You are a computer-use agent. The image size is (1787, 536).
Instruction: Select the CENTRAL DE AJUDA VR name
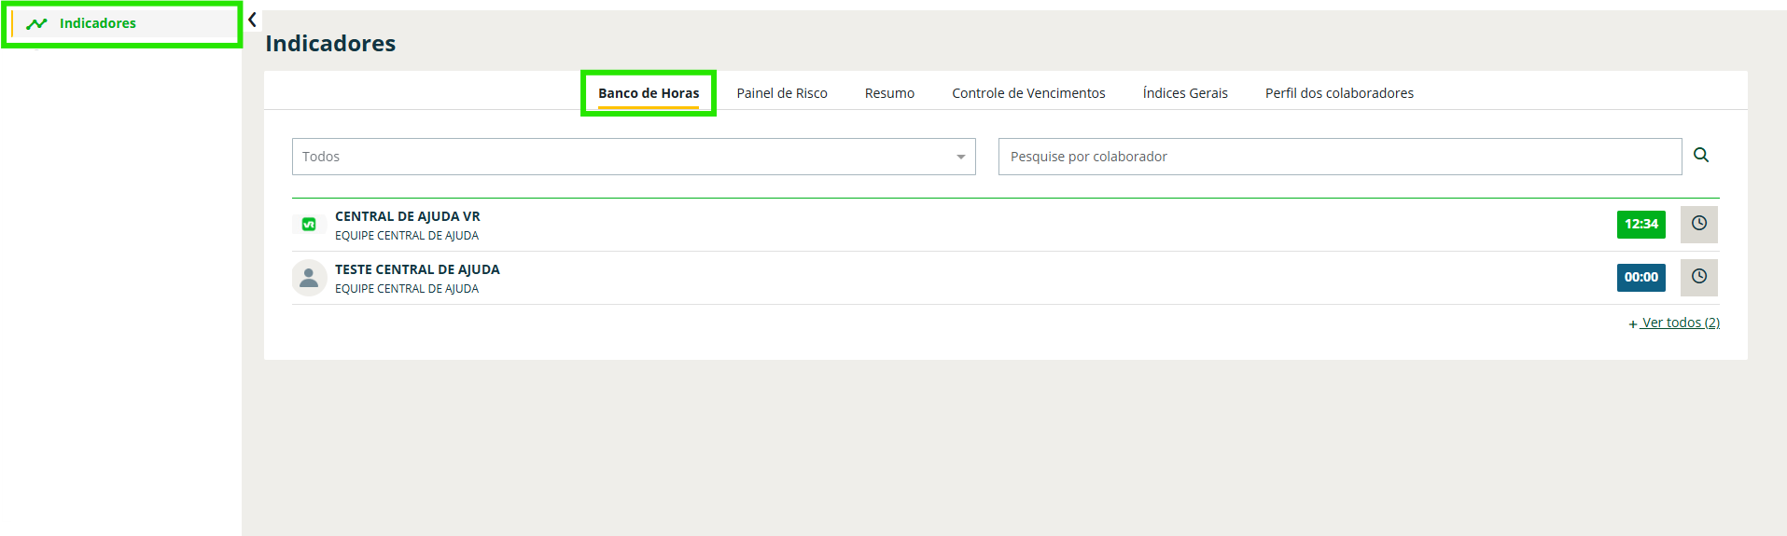408,216
